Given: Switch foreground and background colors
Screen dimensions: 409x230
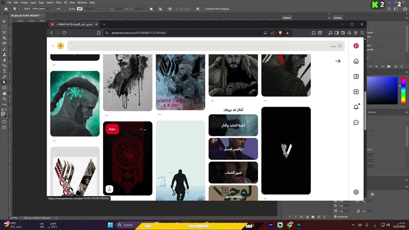Looking at the screenshot, I should pyautogui.click(x=6, y=110).
